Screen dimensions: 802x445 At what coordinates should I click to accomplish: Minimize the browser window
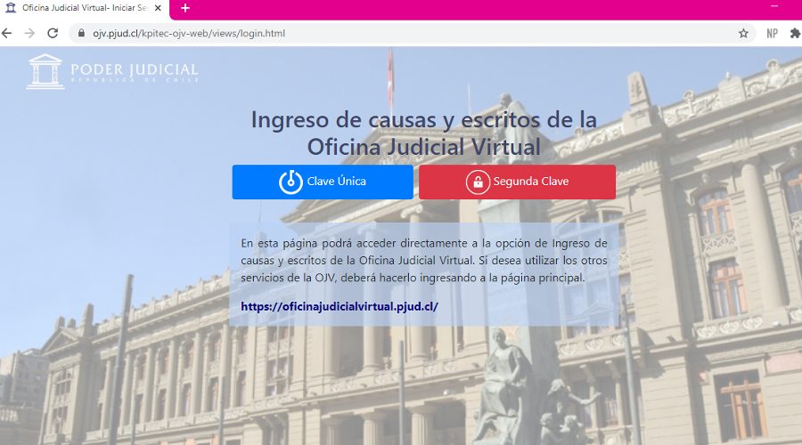(774, 6)
